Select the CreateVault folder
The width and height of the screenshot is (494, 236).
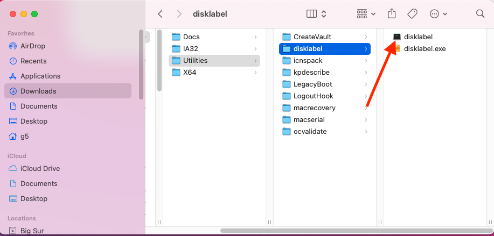325,37
